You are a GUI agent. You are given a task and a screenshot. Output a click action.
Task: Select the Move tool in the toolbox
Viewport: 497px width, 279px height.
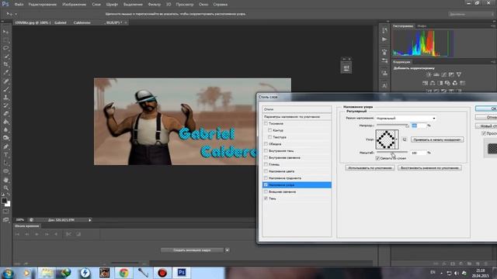pos(5,32)
